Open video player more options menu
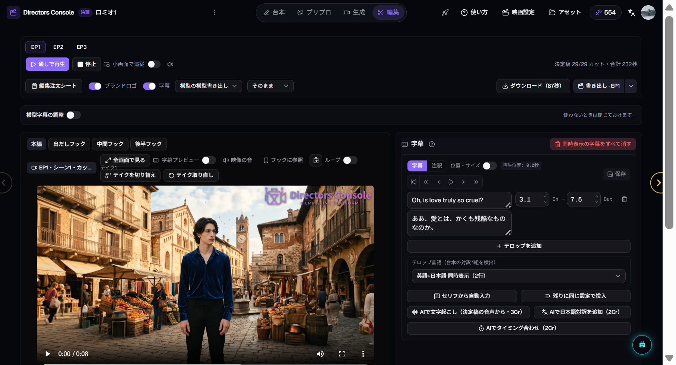Screen dimensions: 676x365 click(x=363, y=354)
